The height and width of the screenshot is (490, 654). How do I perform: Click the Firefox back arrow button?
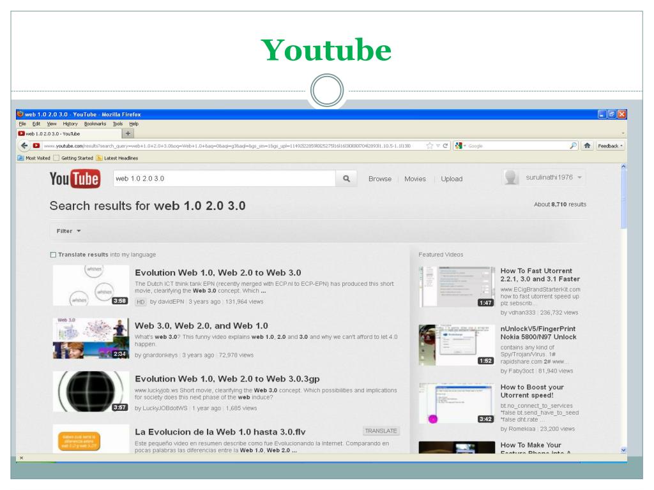(x=24, y=145)
